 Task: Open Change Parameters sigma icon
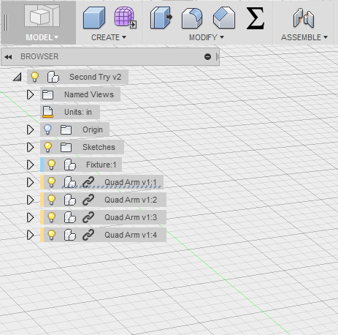click(256, 18)
